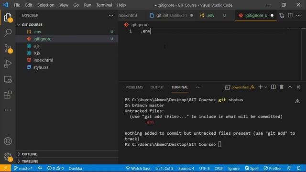Open errors and warnings count in status bar

pos(55,168)
